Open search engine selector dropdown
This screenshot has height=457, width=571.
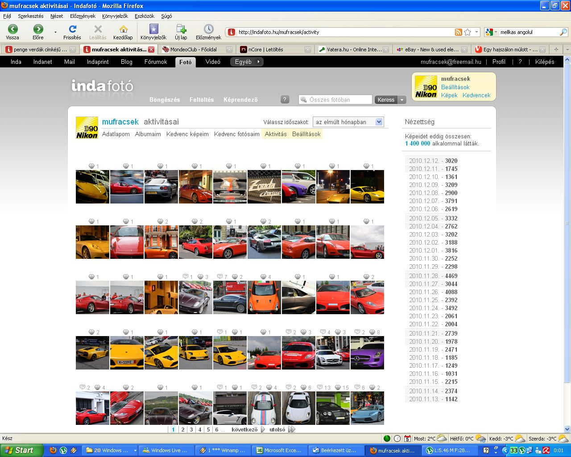click(x=492, y=32)
